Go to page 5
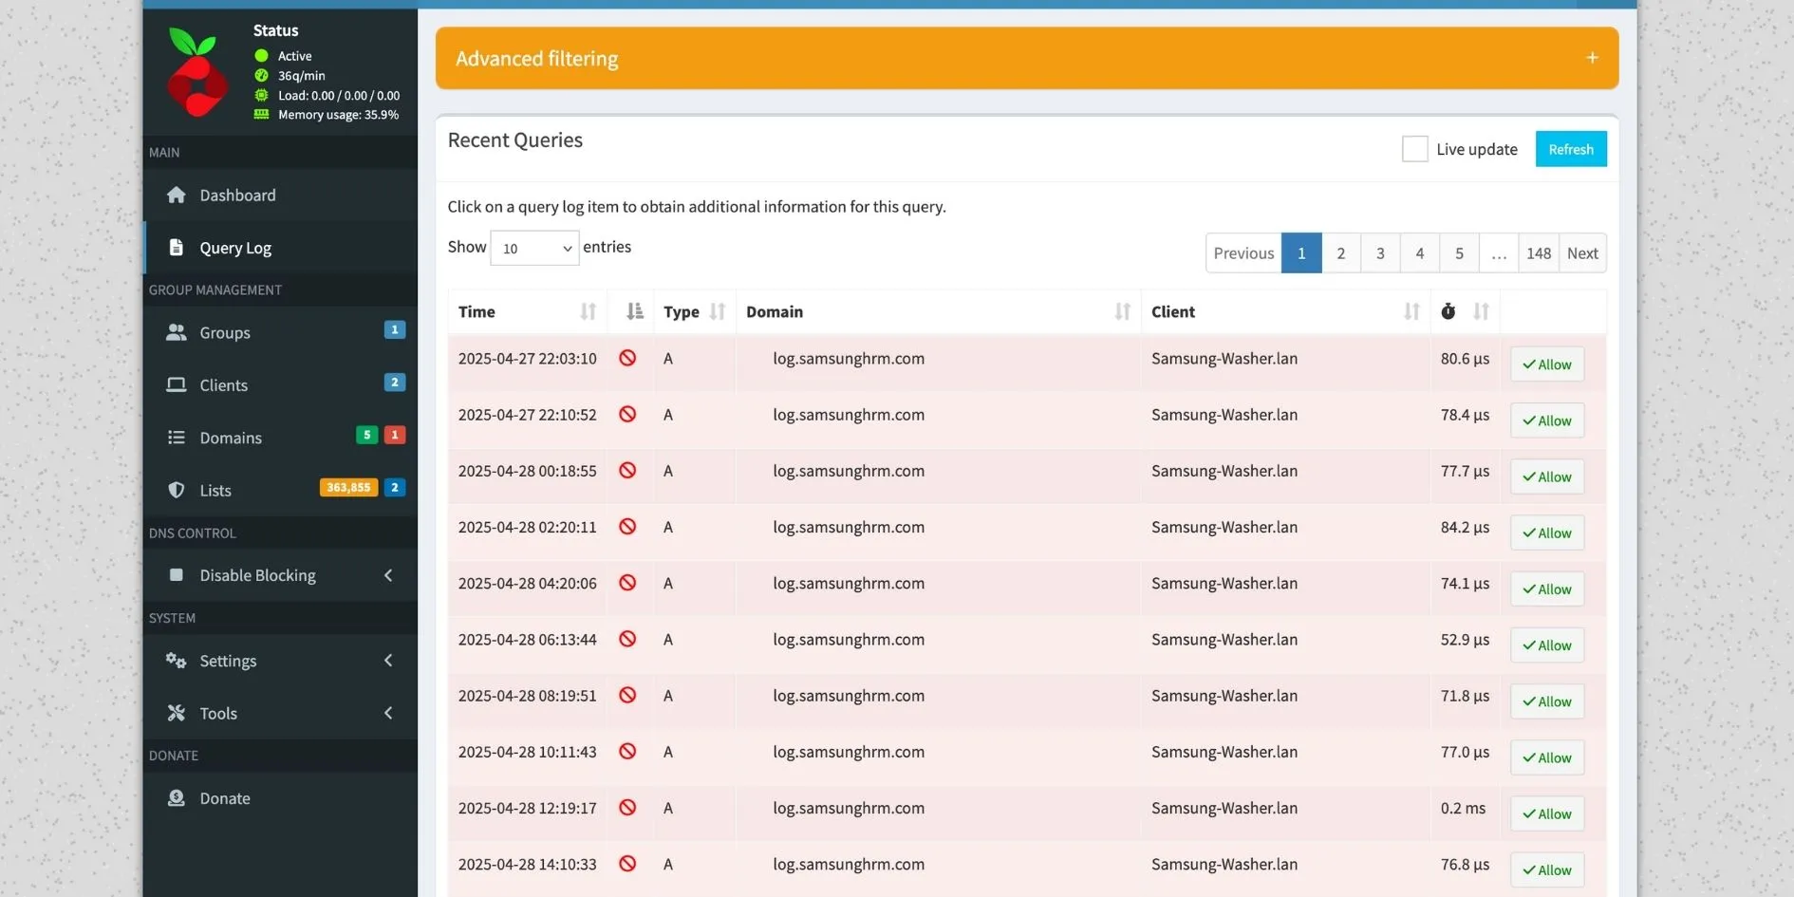Screen dimensions: 1794x897 tap(1459, 253)
